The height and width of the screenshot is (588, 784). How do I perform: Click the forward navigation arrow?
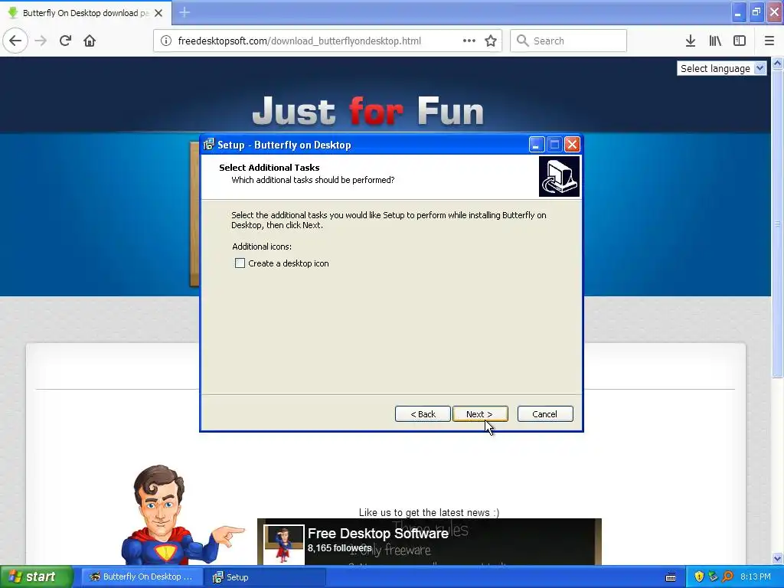click(x=41, y=41)
